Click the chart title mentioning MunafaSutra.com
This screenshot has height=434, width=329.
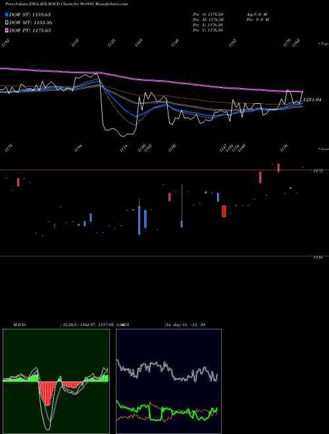(x=66, y=5)
